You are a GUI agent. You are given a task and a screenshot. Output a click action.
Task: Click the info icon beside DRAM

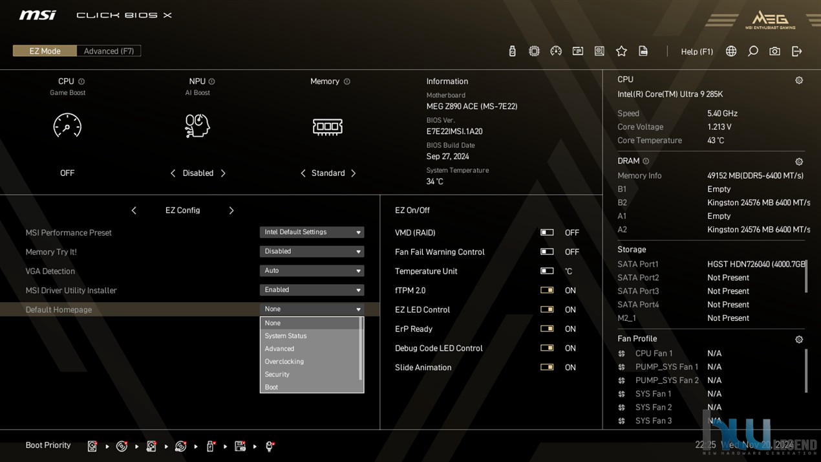[646, 161]
